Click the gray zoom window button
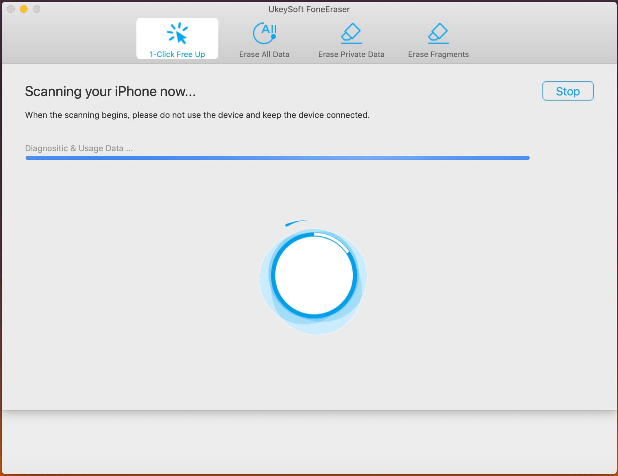 point(37,9)
